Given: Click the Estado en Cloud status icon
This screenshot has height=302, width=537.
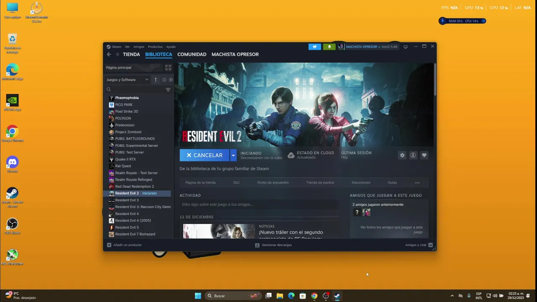Looking at the screenshot, I should coord(291,155).
